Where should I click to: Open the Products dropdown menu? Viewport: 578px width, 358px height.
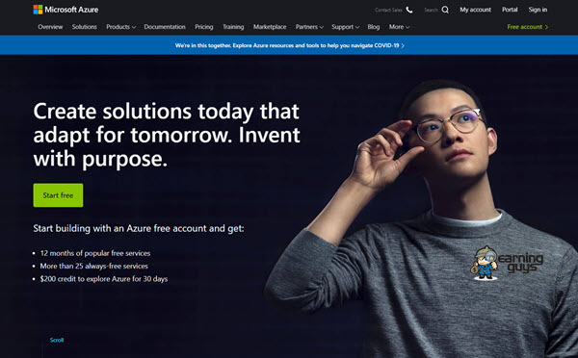[121, 27]
